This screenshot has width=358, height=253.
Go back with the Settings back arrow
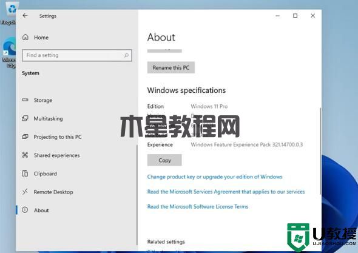tap(25, 16)
